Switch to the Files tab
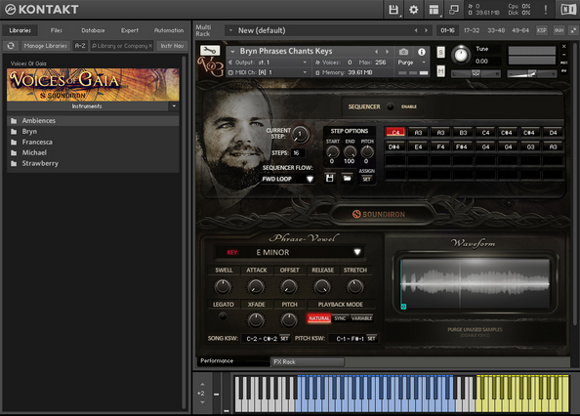 (57, 30)
